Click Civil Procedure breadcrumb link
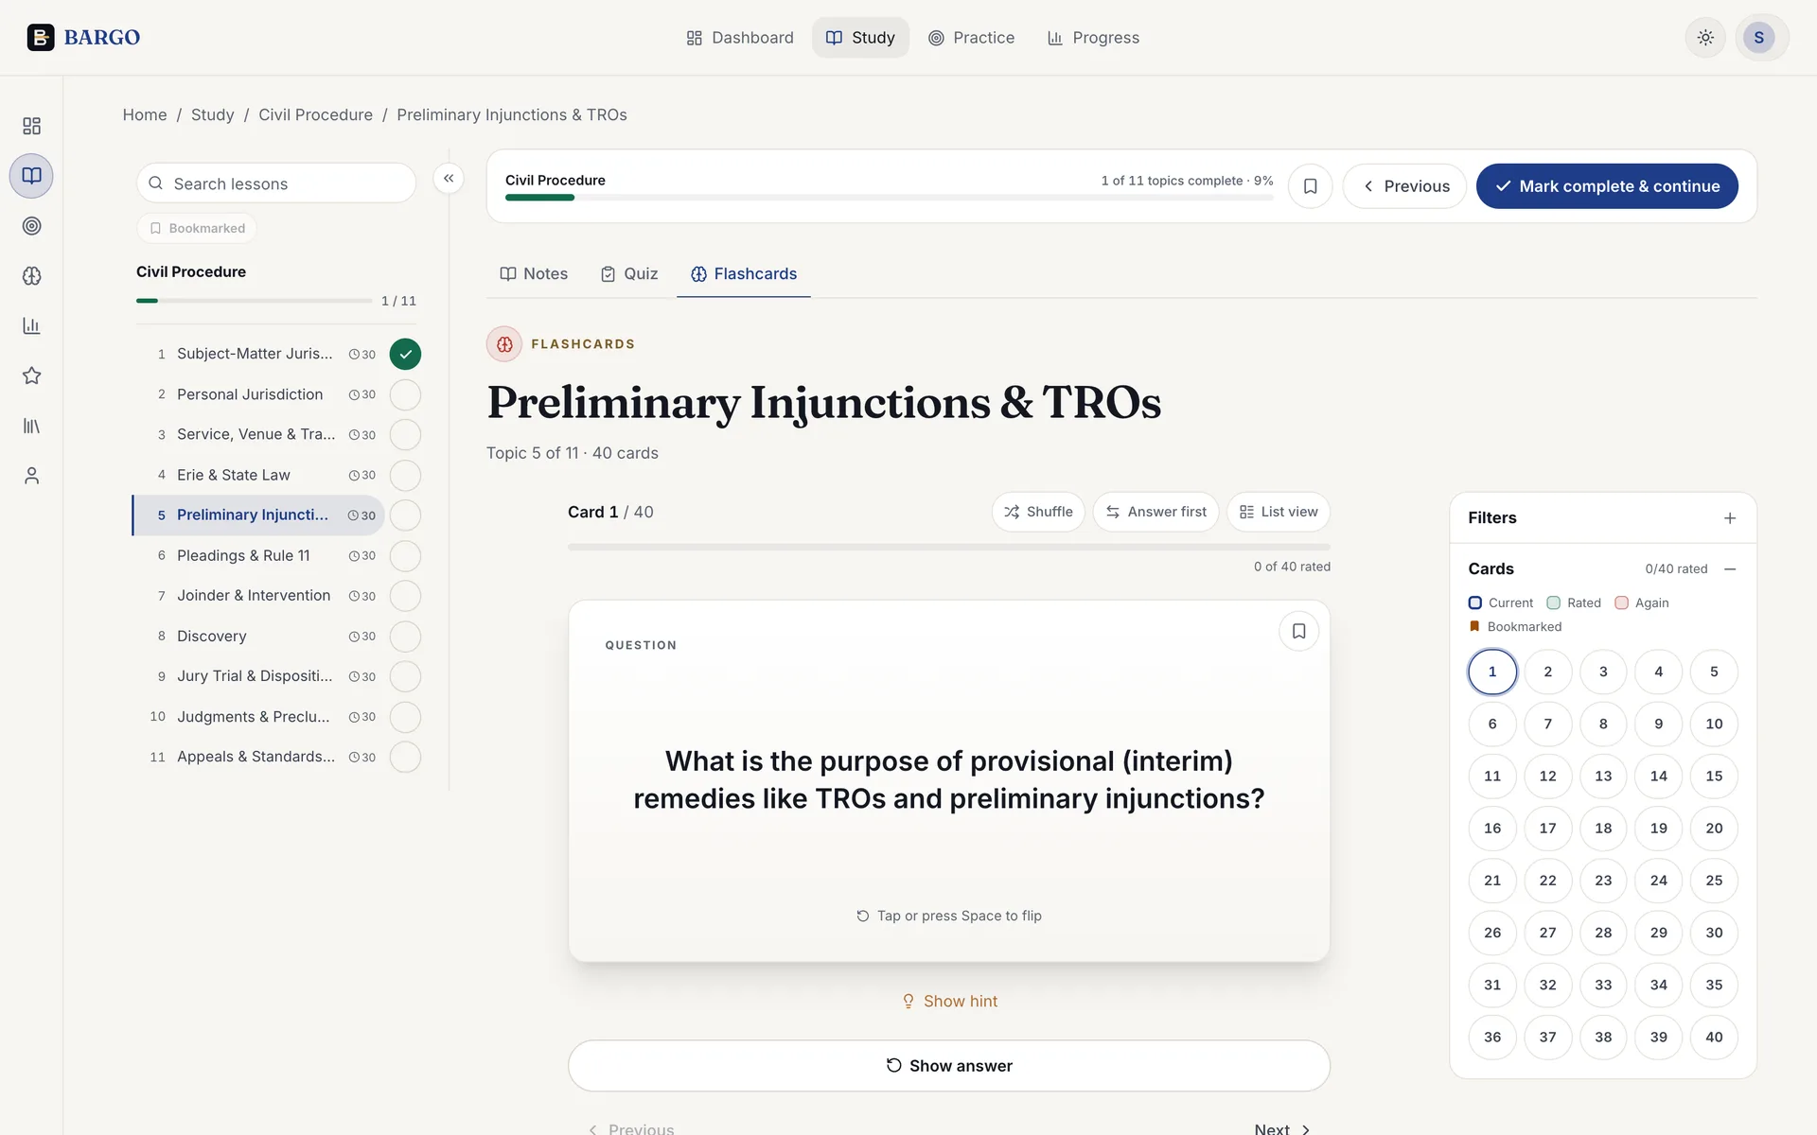1817x1135 pixels. click(x=315, y=114)
